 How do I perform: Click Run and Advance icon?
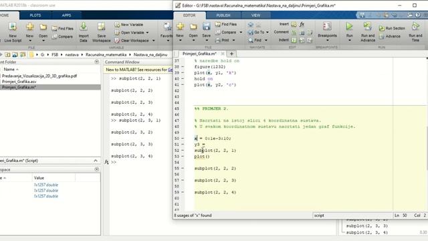(x=367, y=27)
